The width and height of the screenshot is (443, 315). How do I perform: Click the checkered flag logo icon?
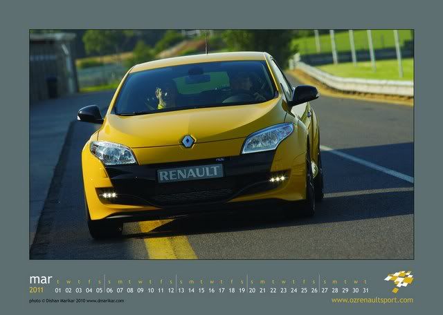[399, 281]
